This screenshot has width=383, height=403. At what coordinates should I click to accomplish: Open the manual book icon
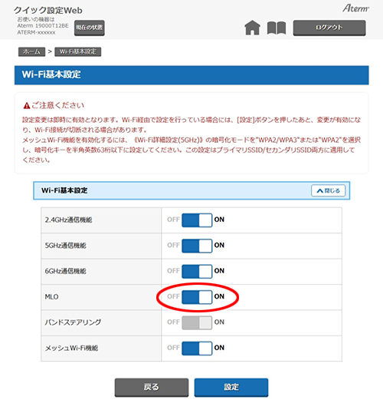point(277,28)
